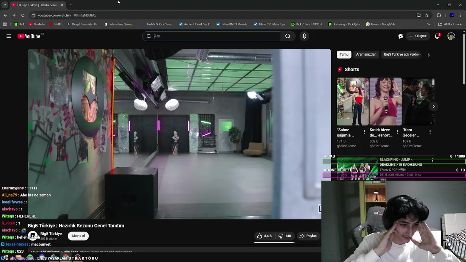The image size is (466, 262).
Task: Open the apps grid in bookmarks bar
Action: 5,24
